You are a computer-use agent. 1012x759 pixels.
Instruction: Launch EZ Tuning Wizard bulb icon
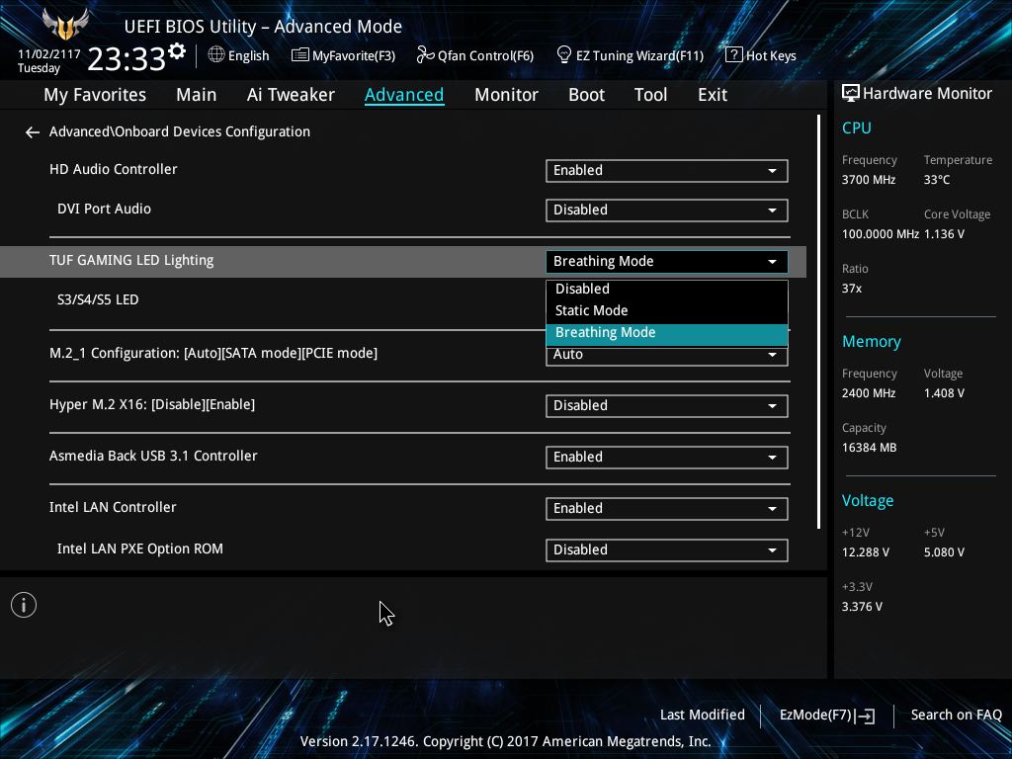tap(563, 55)
